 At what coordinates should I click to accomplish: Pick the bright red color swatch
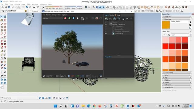pyautogui.click(x=166, y=46)
